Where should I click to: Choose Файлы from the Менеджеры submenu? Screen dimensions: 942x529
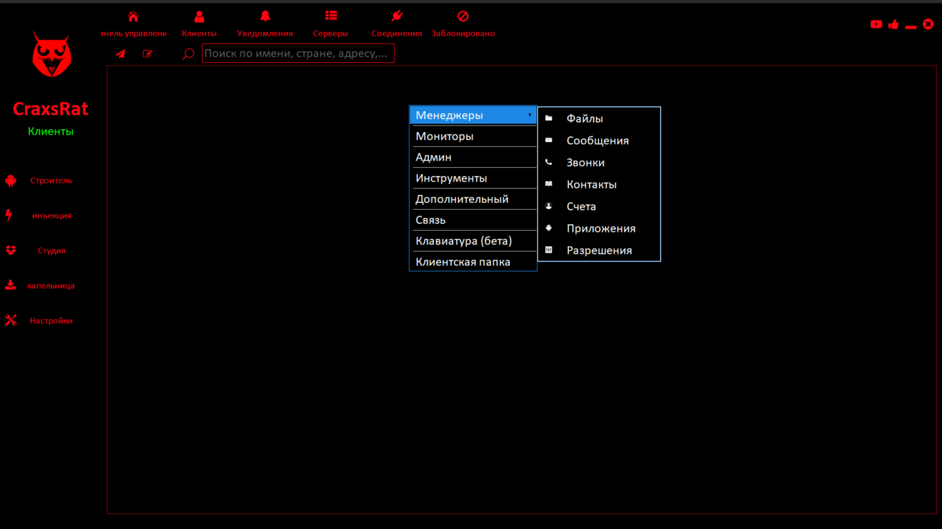tap(584, 118)
